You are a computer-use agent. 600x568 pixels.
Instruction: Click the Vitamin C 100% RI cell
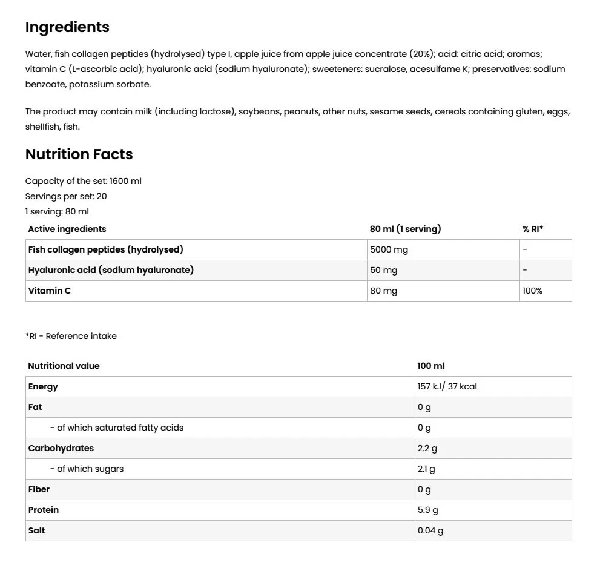click(532, 291)
